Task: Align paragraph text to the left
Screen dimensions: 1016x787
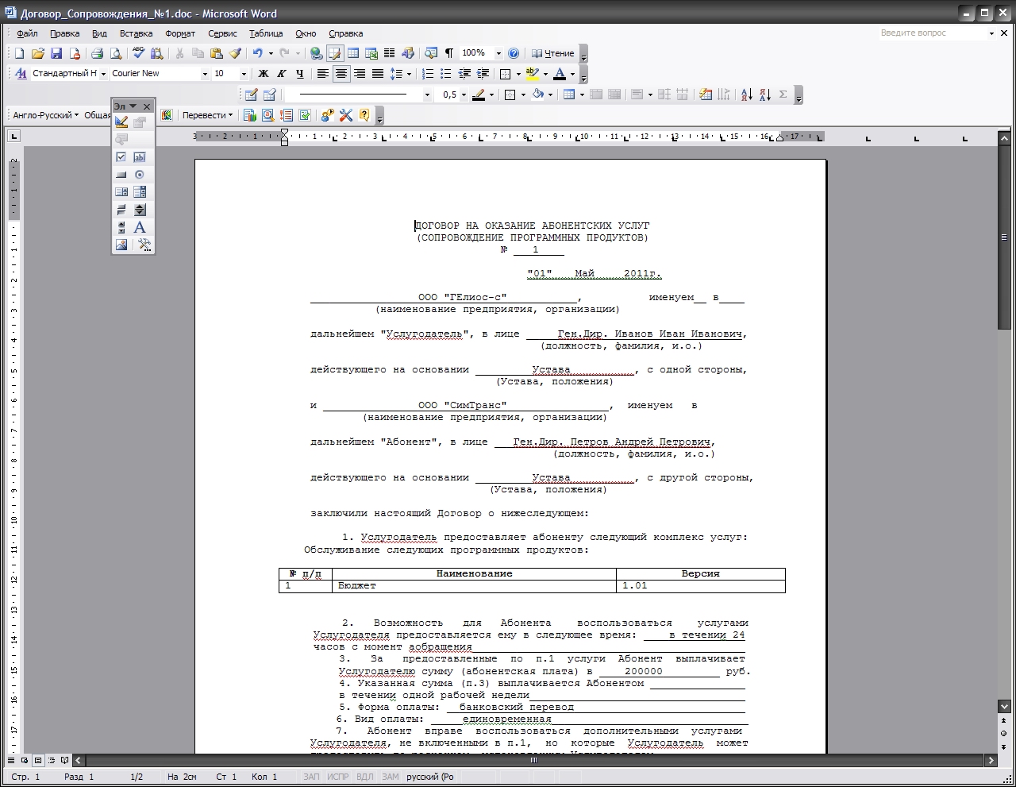Action: (x=323, y=73)
